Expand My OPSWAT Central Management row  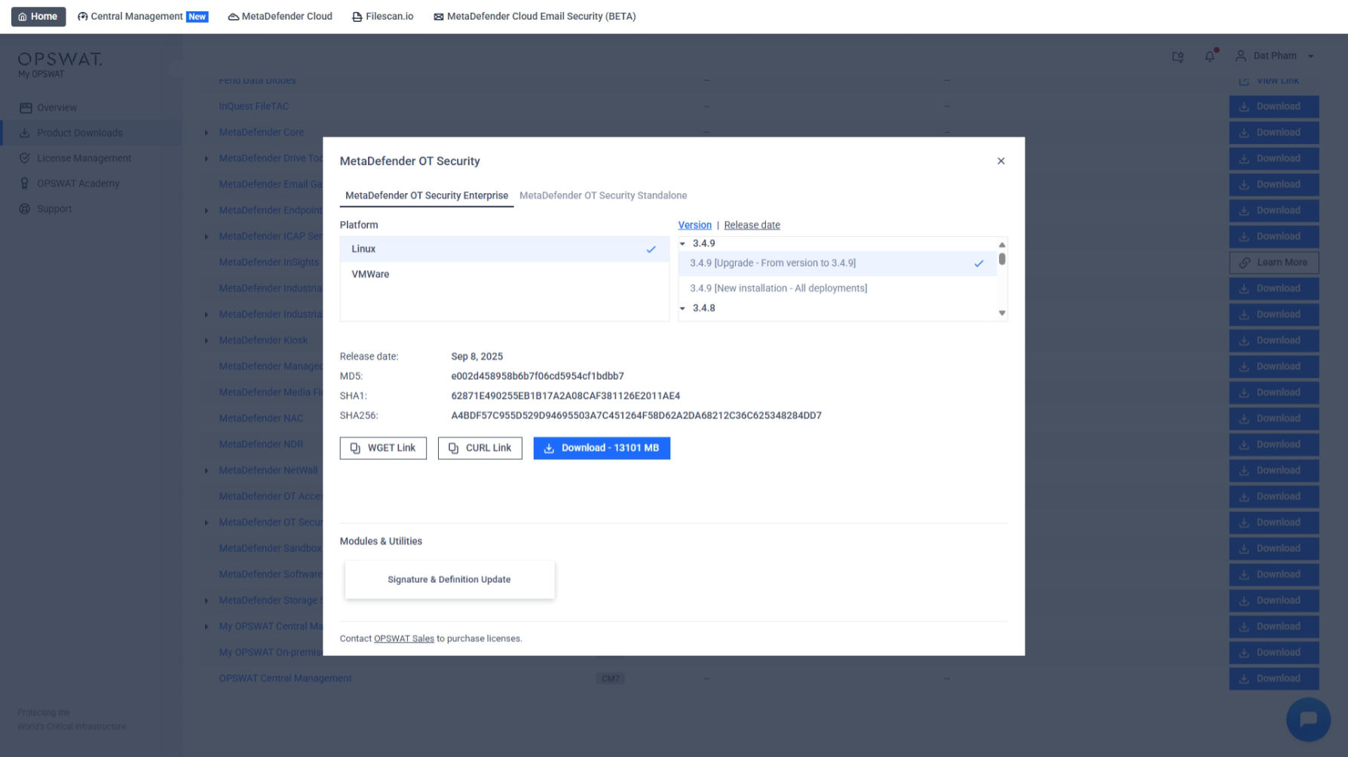click(x=207, y=627)
